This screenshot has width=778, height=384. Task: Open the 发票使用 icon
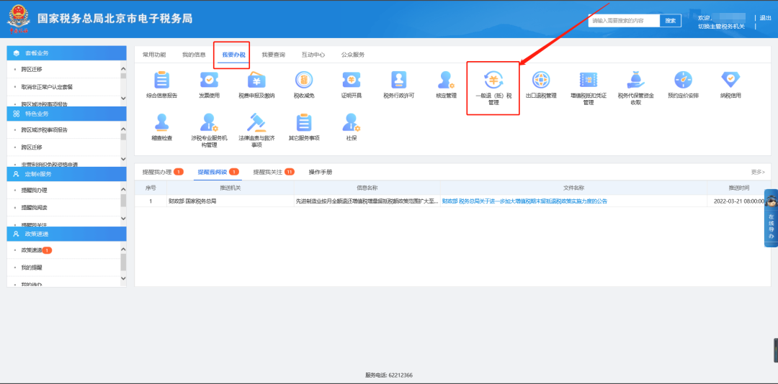coord(209,80)
